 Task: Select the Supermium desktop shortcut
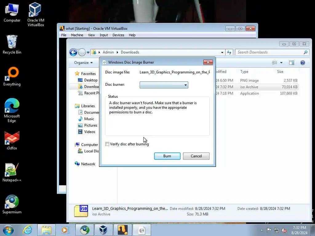click(12, 204)
